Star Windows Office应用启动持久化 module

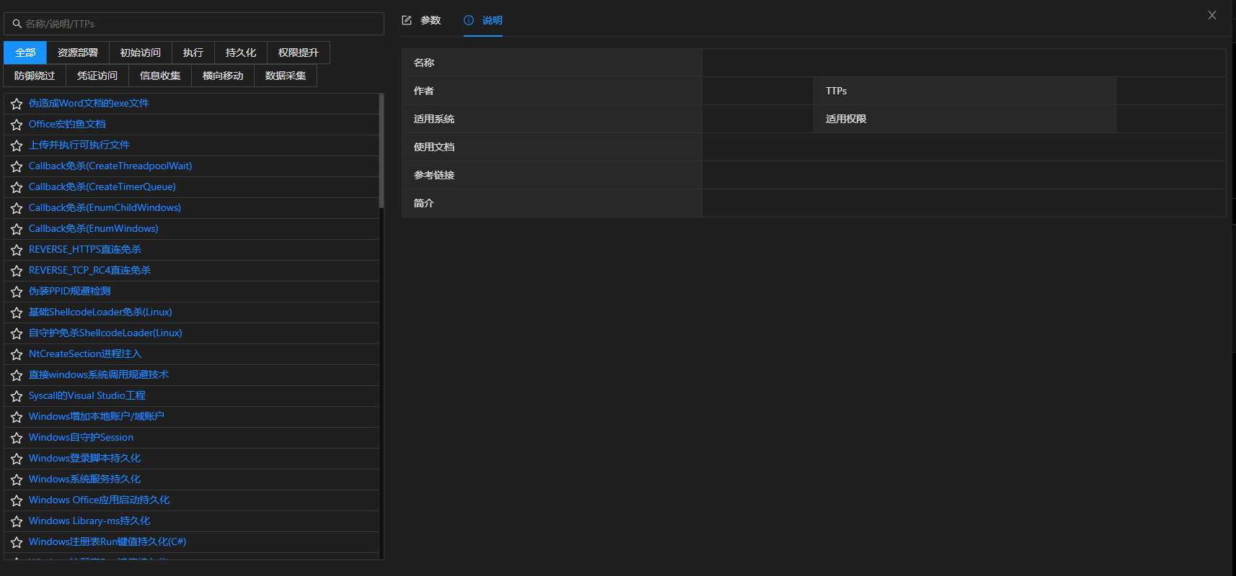pyautogui.click(x=17, y=500)
